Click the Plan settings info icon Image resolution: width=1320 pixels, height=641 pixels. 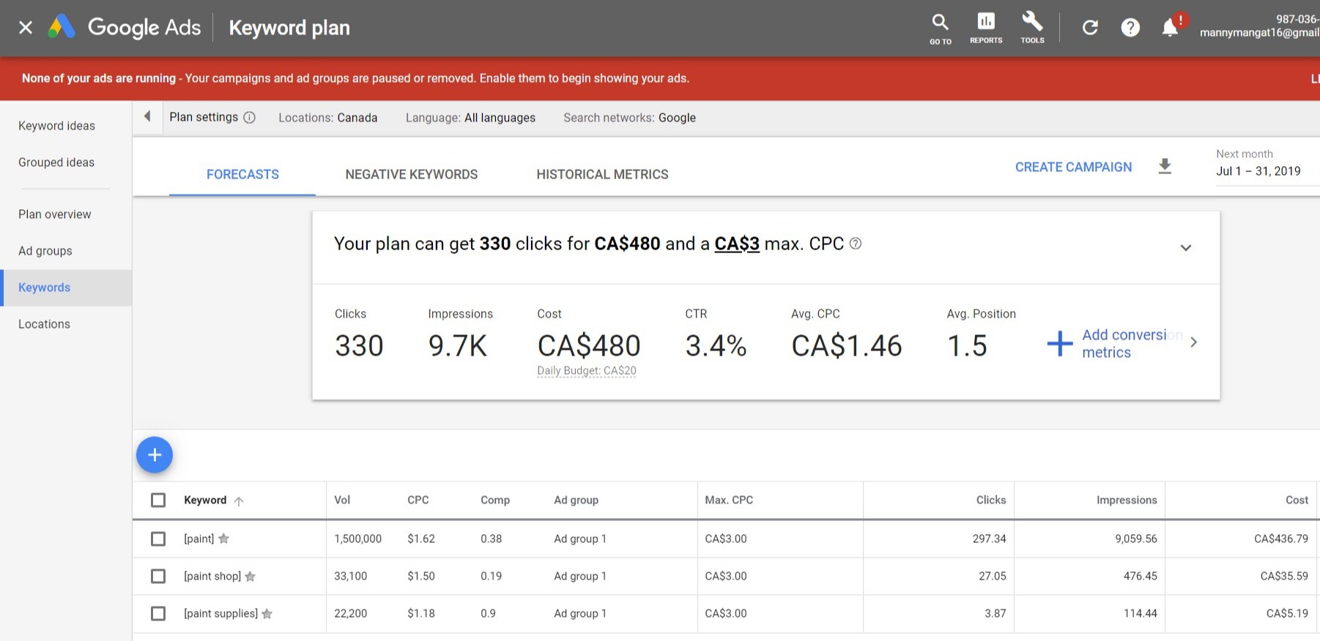[249, 118]
